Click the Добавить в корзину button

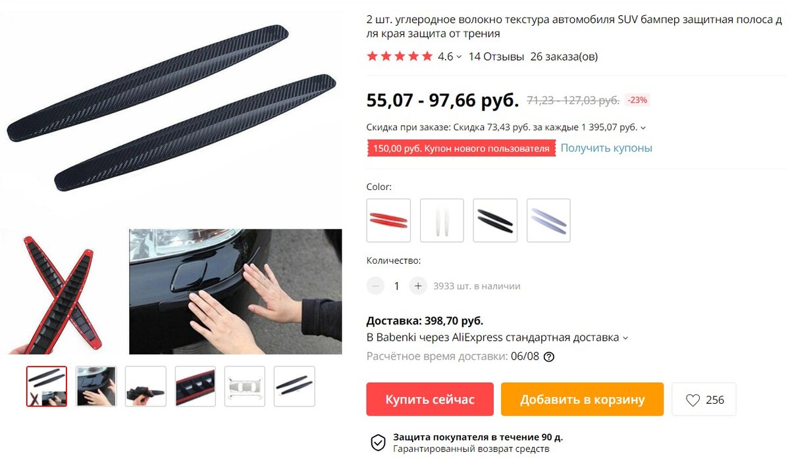[582, 399]
